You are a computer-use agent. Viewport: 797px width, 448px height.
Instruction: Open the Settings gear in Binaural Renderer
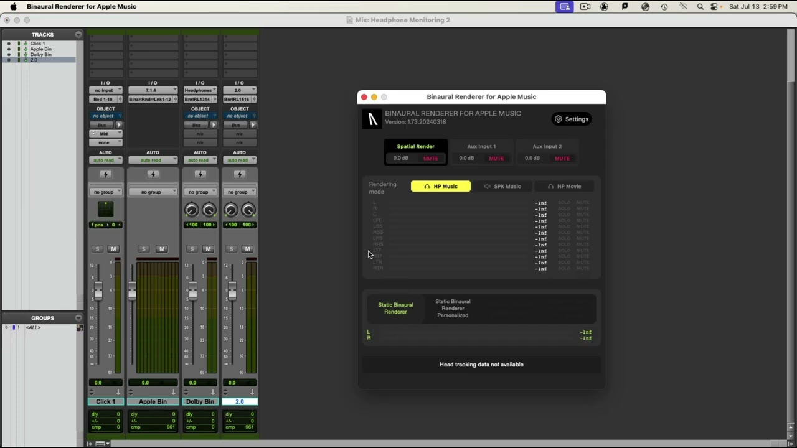click(571, 119)
